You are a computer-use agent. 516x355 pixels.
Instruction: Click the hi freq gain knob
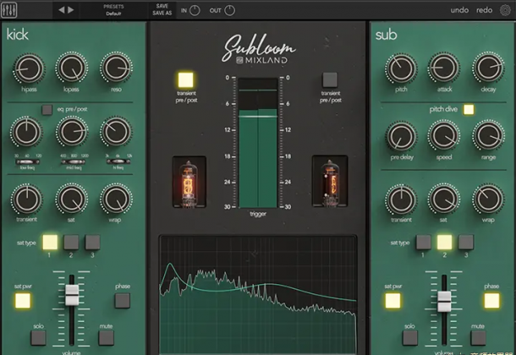click(x=116, y=132)
